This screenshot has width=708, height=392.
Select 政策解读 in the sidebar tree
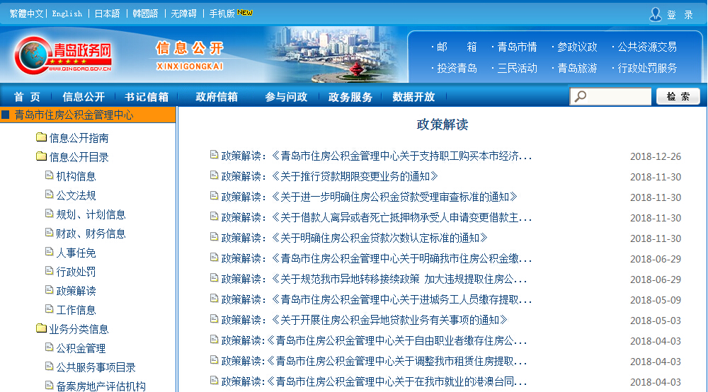point(76,291)
